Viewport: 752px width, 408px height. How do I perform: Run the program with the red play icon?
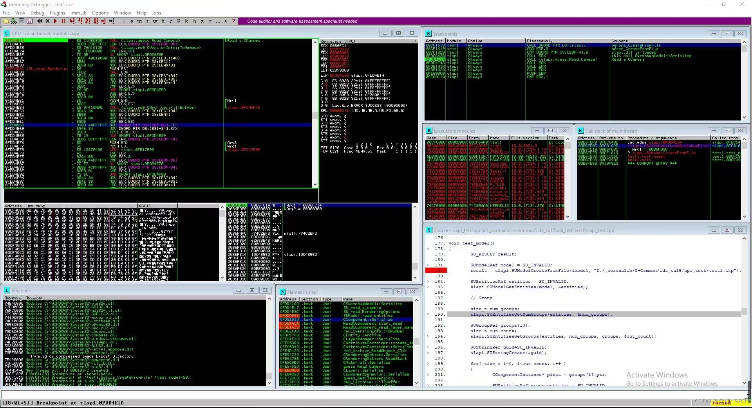(x=55, y=21)
